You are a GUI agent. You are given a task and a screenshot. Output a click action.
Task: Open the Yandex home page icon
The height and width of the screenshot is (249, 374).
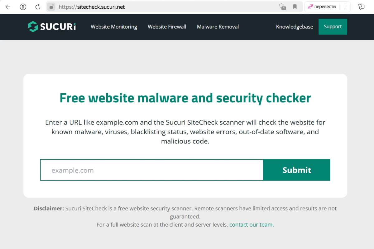pyautogui.click(x=23, y=7)
